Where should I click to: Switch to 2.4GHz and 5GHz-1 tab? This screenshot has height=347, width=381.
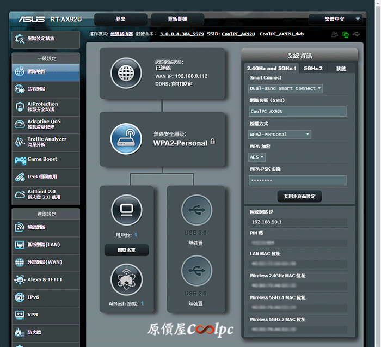click(x=272, y=68)
